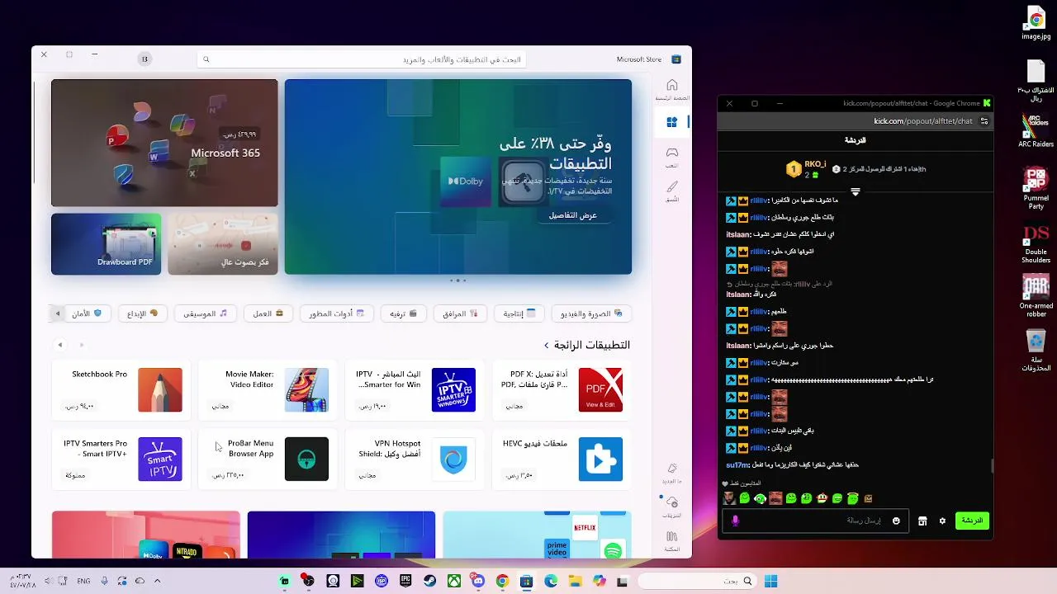Open the IPTV Smarter for Windows card
The image size is (1057, 594).
point(415,389)
